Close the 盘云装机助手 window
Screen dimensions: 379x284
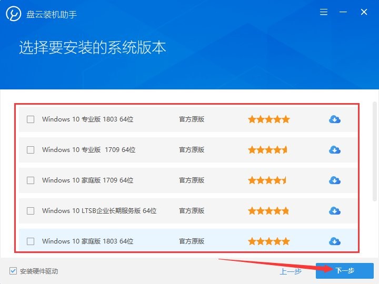[364, 12]
